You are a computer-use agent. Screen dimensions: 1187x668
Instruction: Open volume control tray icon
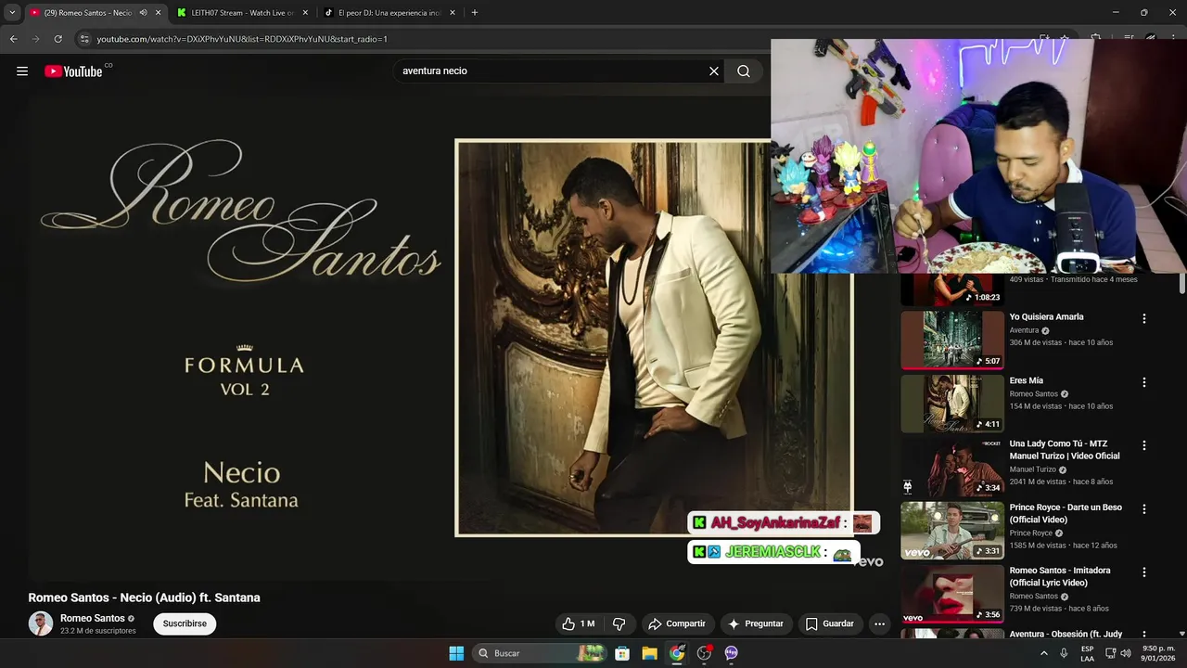1125,653
